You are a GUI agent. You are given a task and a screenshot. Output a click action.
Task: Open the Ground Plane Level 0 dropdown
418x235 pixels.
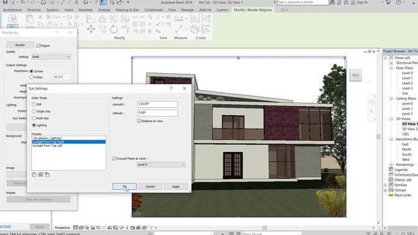coord(161,164)
